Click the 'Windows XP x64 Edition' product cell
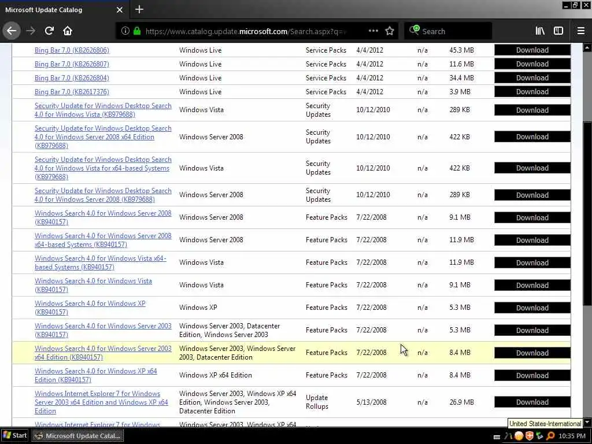 [215, 375]
